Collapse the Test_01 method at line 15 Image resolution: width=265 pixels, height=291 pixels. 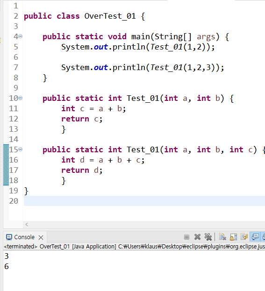[21, 149]
